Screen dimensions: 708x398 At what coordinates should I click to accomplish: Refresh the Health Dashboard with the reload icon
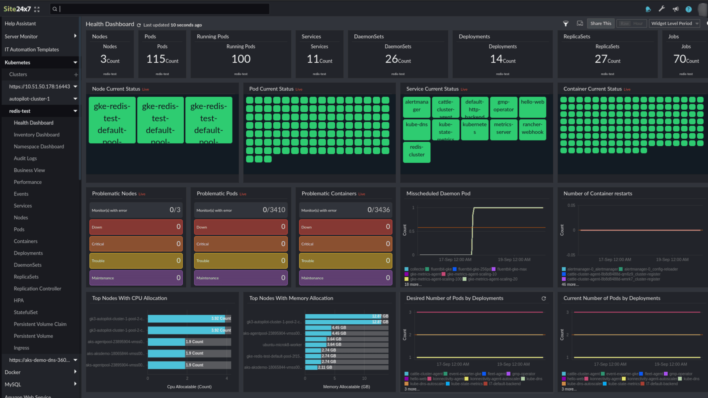[139, 25]
